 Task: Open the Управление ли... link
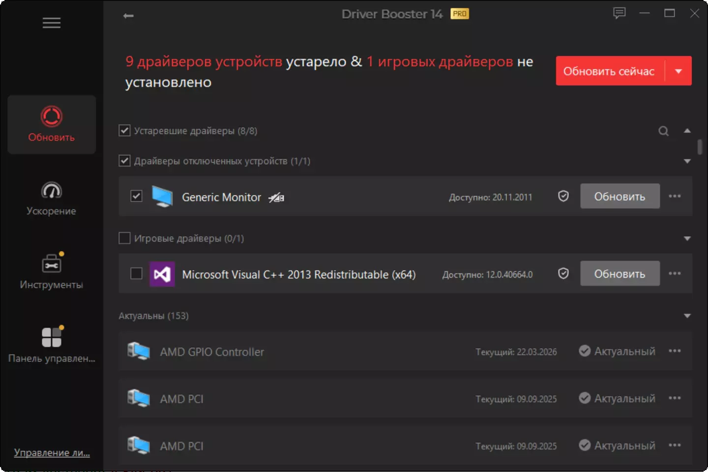[x=52, y=453]
